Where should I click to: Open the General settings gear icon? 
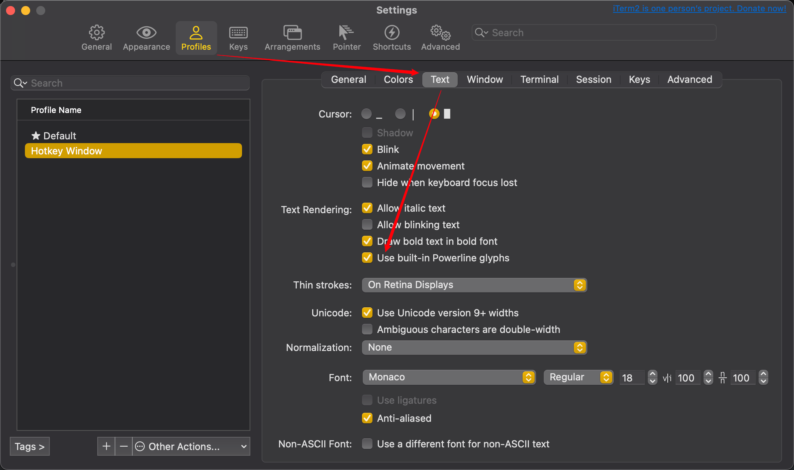[x=97, y=33]
